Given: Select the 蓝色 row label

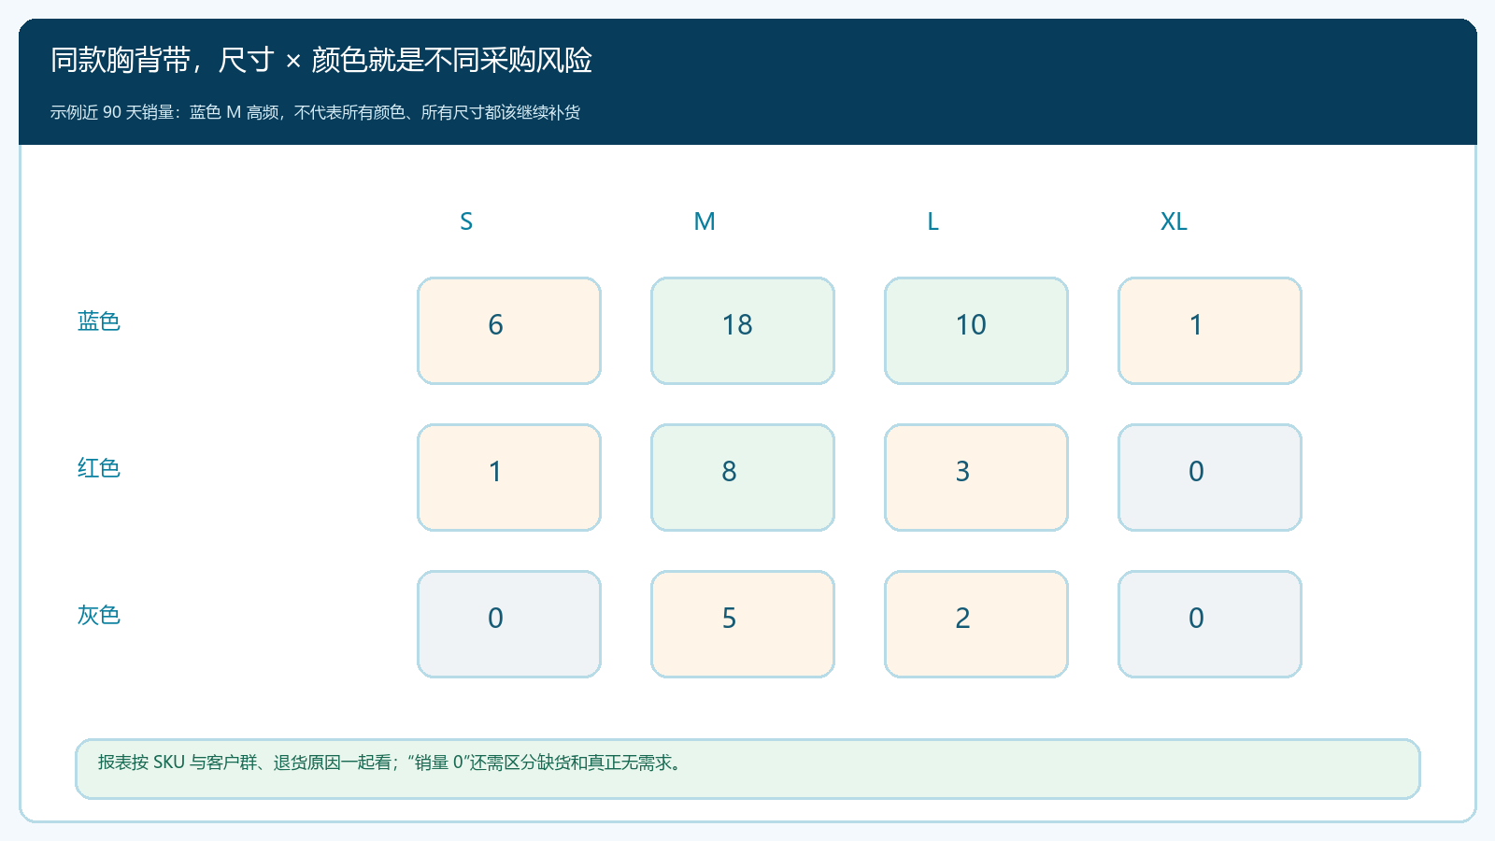Looking at the screenshot, I should click(x=99, y=321).
